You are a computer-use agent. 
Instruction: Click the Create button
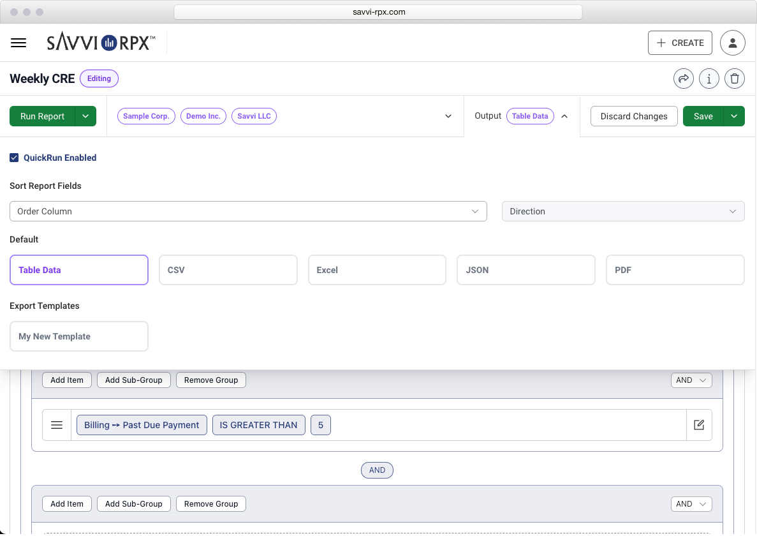click(680, 43)
